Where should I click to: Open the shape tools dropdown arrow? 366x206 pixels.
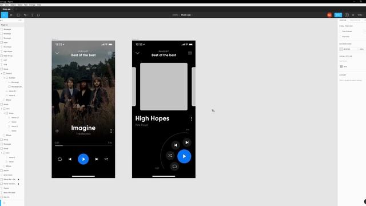coord(21,15)
